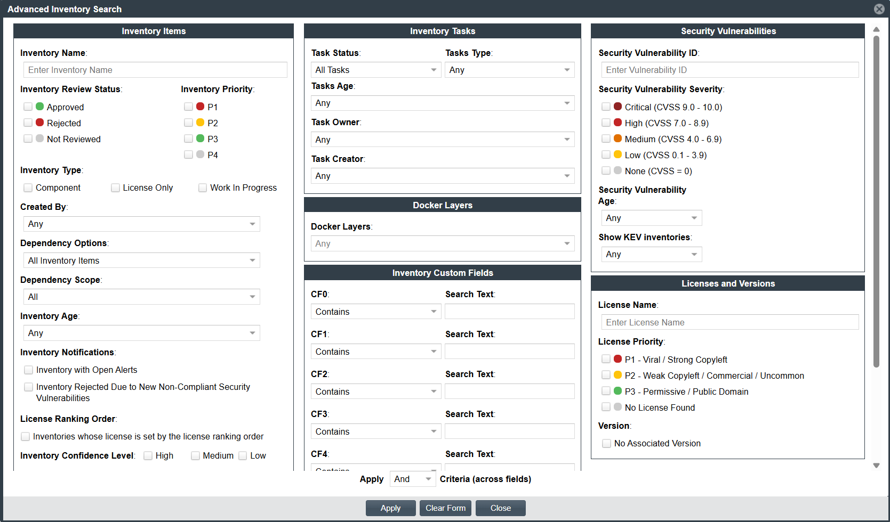Click the red Rejected status dot
890x522 pixels.
[39, 123]
